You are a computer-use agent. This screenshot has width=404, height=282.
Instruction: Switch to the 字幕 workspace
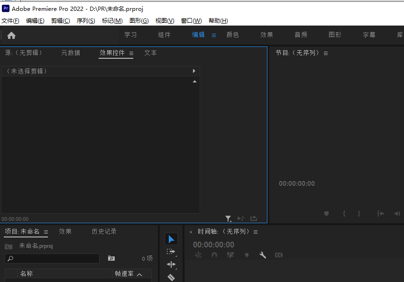coord(369,35)
